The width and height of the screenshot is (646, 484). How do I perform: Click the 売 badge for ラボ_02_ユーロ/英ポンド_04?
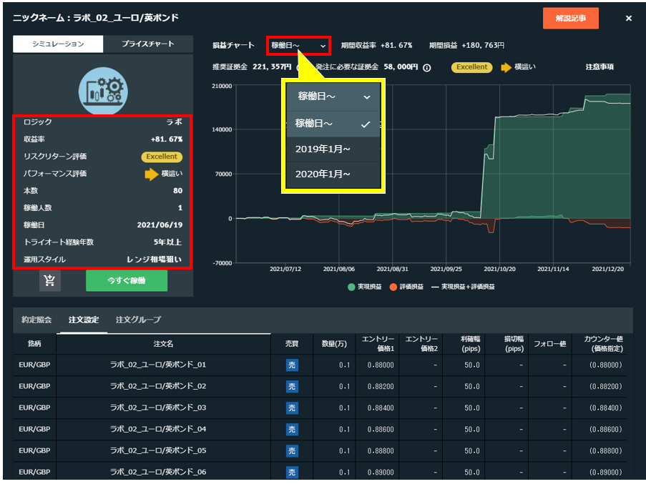point(292,429)
